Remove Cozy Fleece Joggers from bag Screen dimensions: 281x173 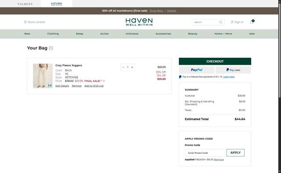(x=76, y=86)
